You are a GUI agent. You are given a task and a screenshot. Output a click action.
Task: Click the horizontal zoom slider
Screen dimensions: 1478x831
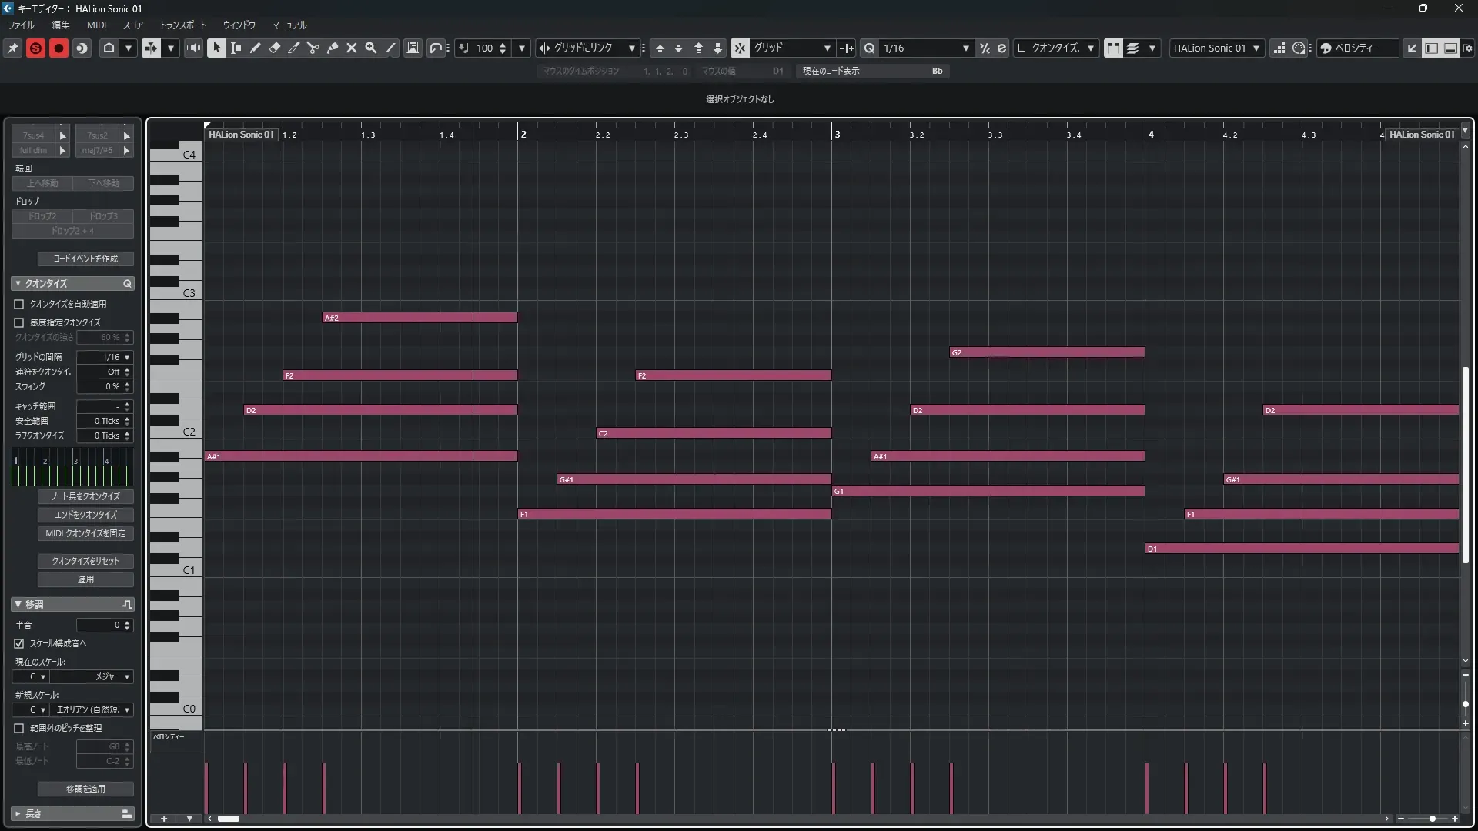pos(1431,819)
